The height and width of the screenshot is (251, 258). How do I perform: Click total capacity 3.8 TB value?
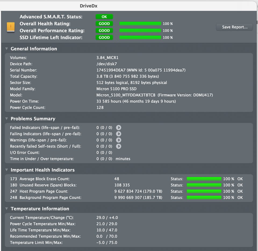[128, 76]
